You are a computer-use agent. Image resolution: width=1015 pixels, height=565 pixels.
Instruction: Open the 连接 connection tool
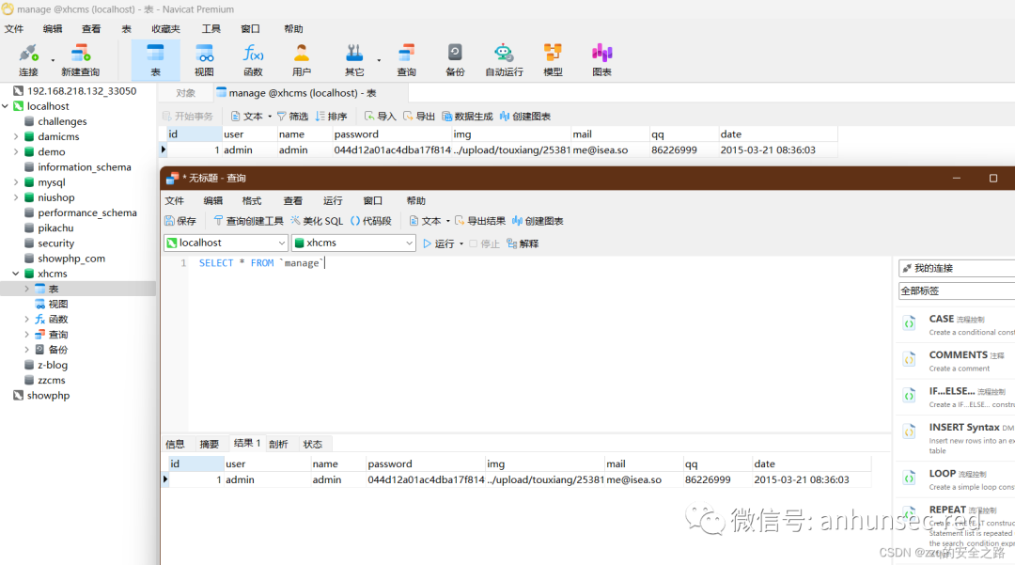pyautogui.click(x=28, y=60)
